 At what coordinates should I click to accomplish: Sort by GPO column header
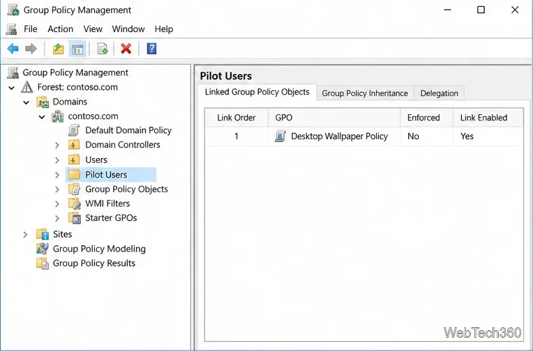(x=333, y=118)
